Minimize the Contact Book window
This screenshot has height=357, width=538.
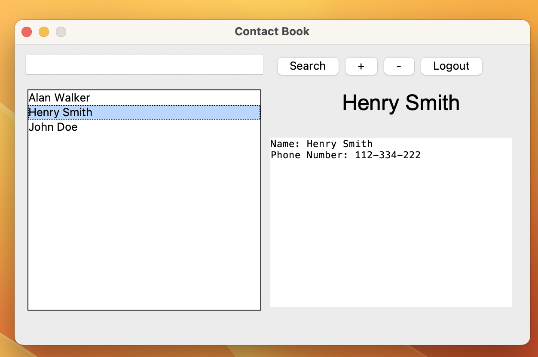[x=44, y=32]
